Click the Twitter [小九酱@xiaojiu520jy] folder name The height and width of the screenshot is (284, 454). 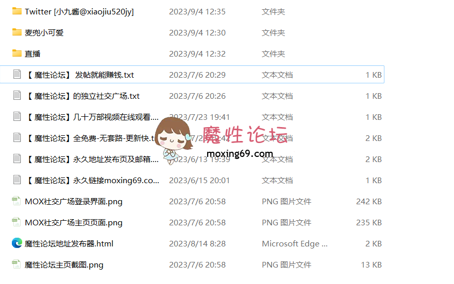79,12
